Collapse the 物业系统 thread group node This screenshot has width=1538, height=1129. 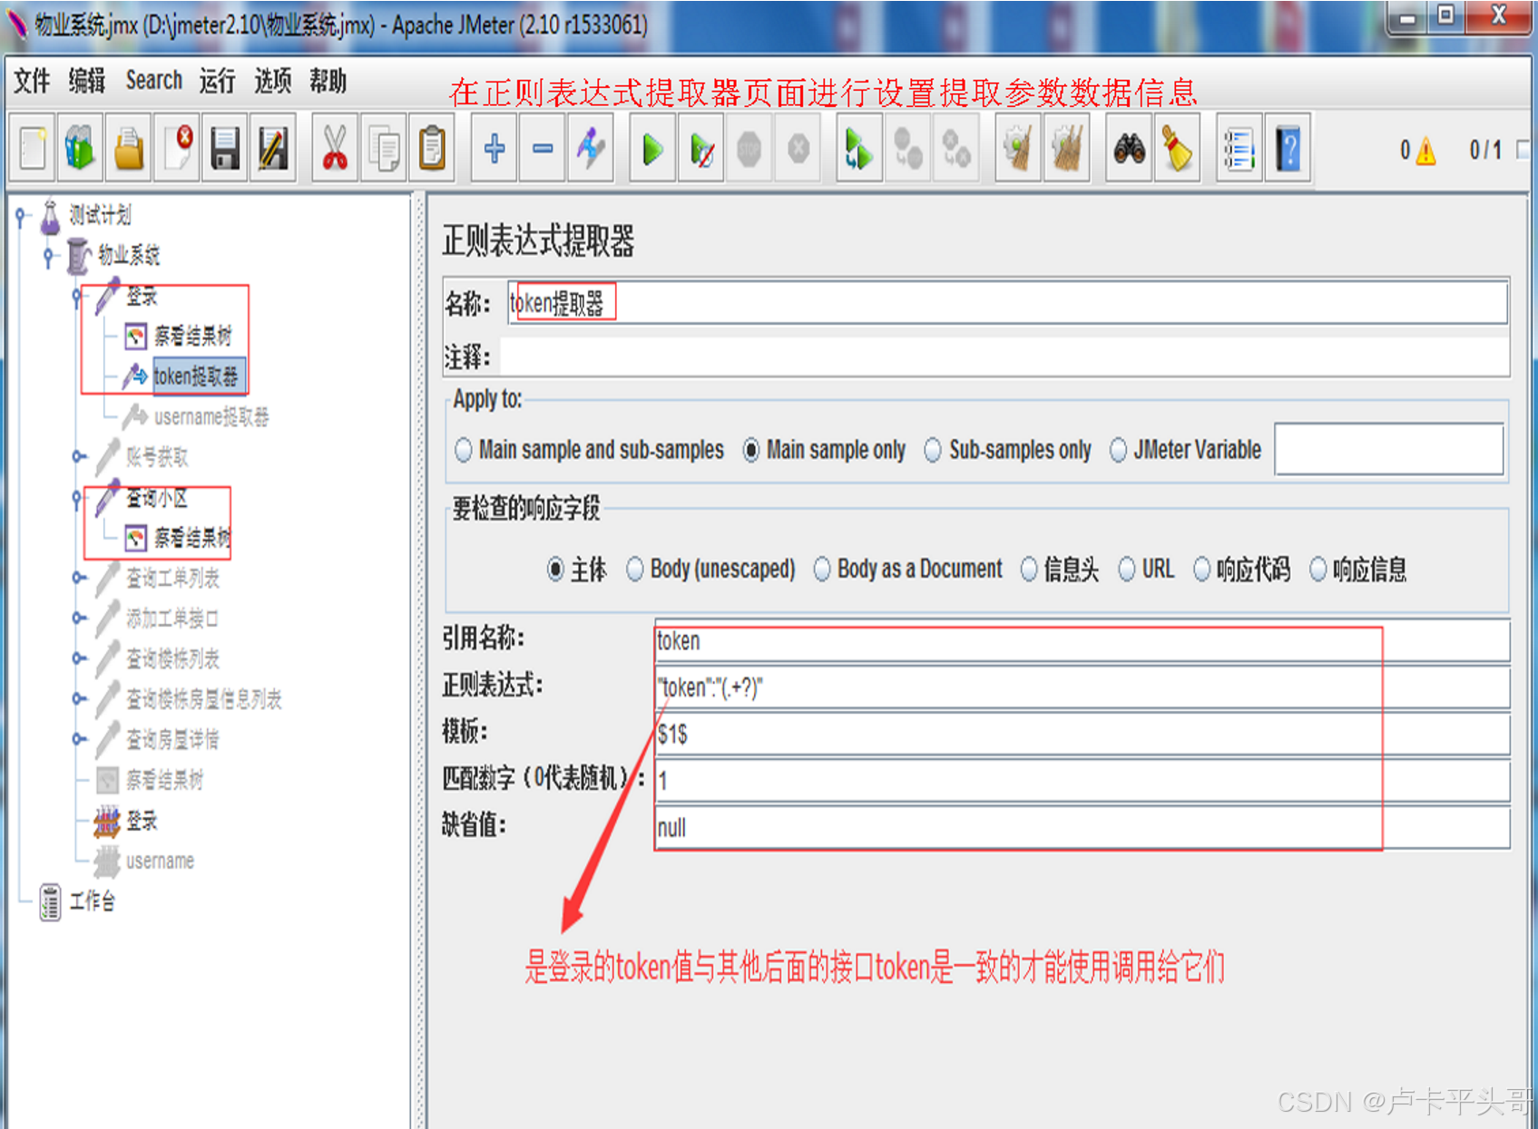click(50, 256)
